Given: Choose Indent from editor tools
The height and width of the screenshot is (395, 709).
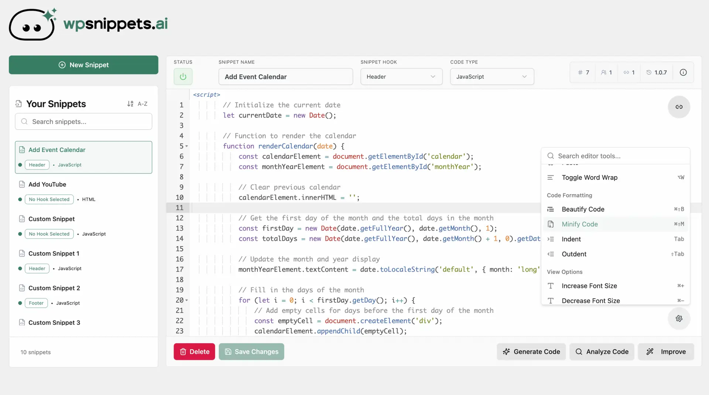Looking at the screenshot, I should (616, 239).
